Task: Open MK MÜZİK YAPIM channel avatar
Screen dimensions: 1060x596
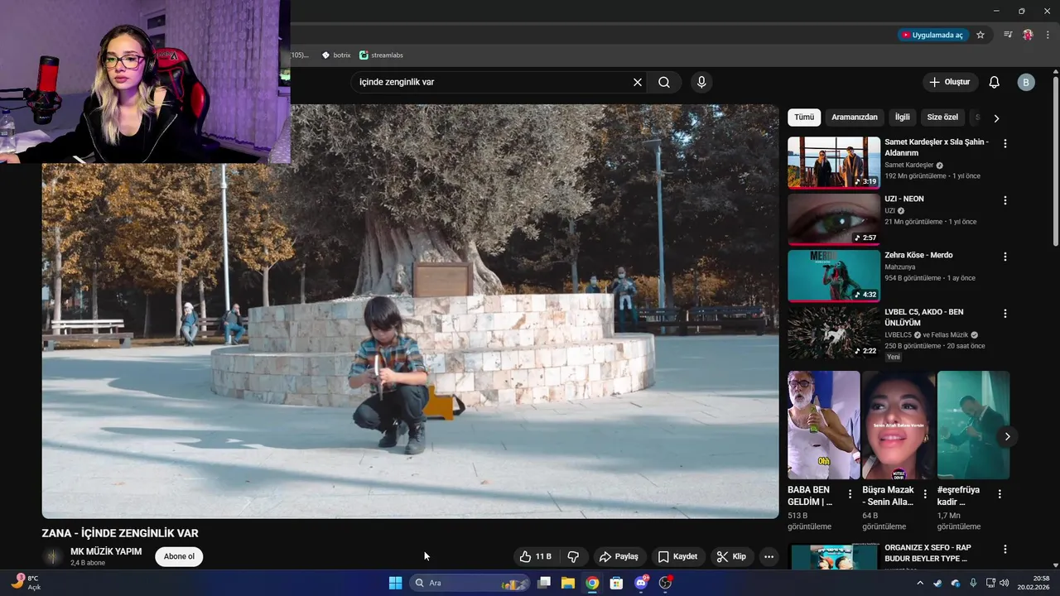Action: click(x=53, y=556)
